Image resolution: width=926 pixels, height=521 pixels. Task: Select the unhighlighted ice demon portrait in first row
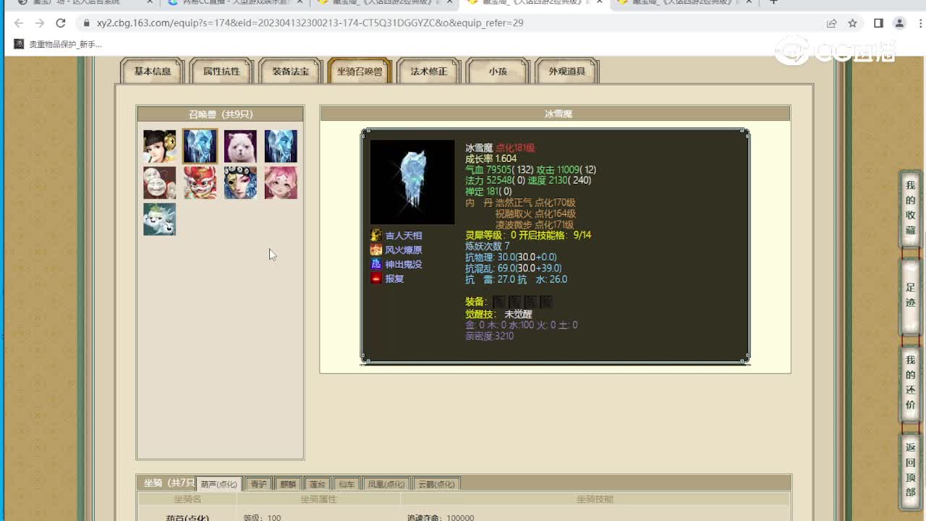[x=281, y=147]
